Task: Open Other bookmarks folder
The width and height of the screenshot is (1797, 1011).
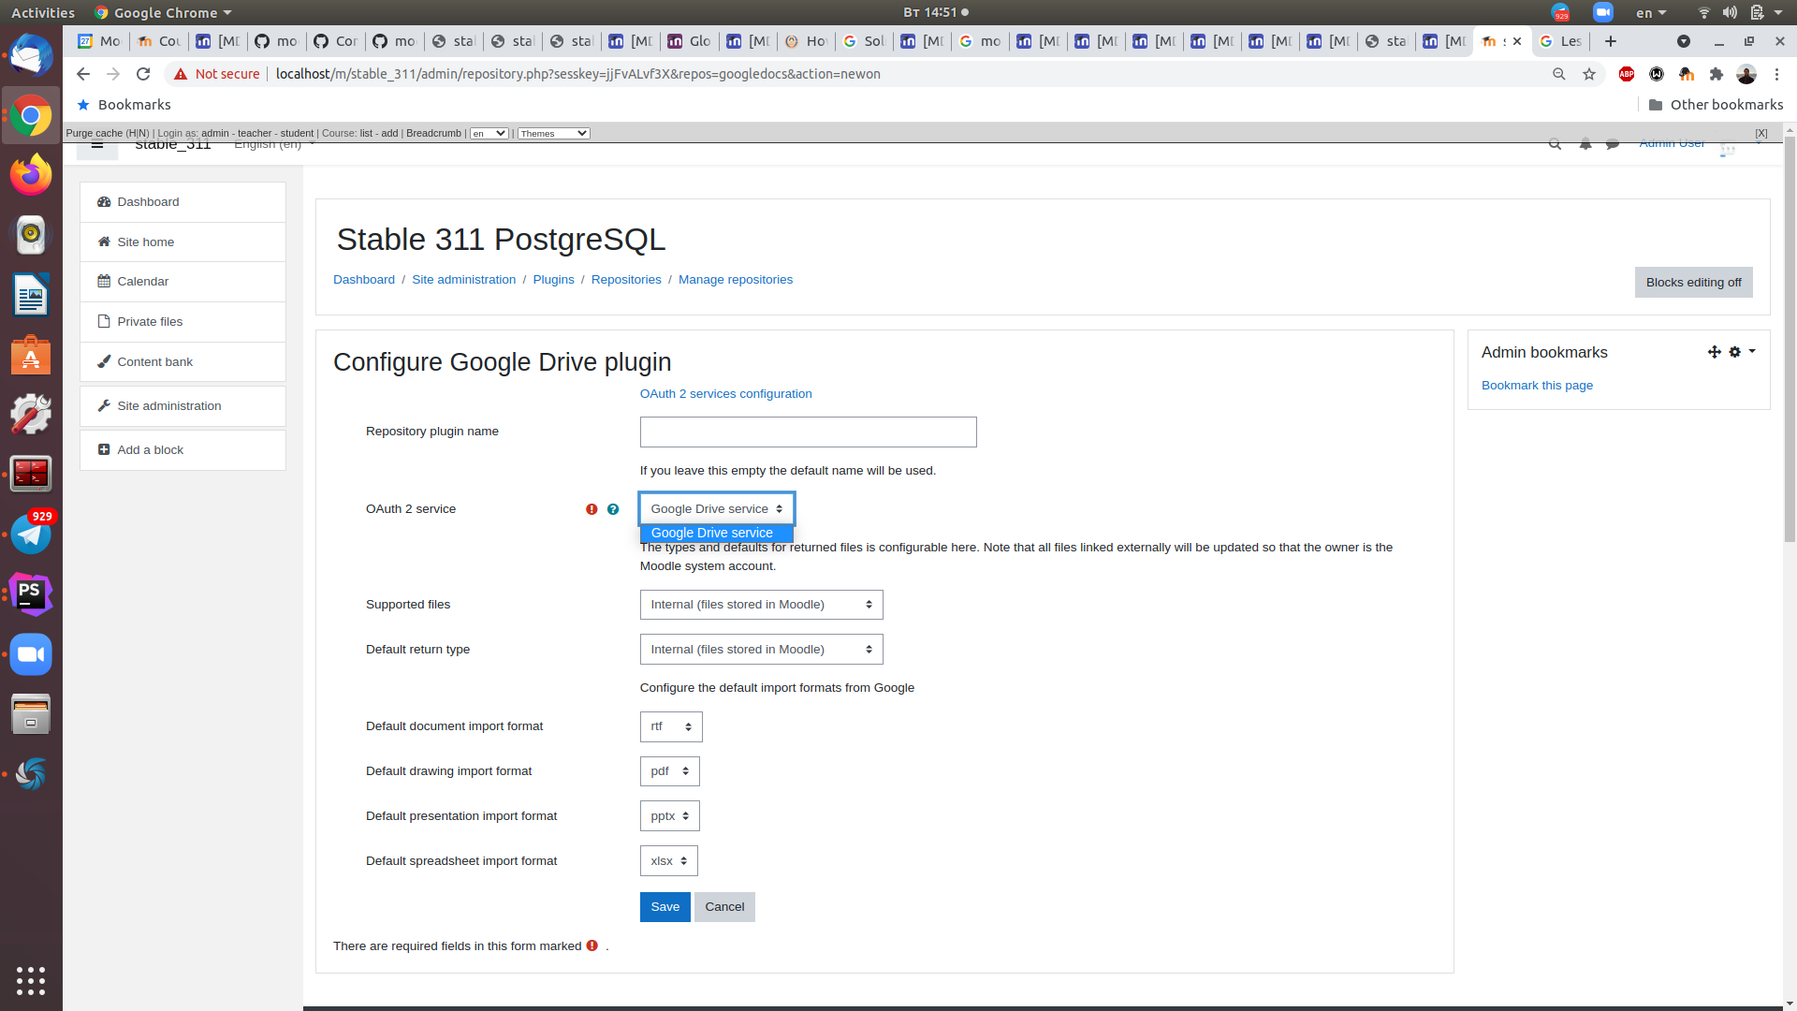Action: (1716, 105)
